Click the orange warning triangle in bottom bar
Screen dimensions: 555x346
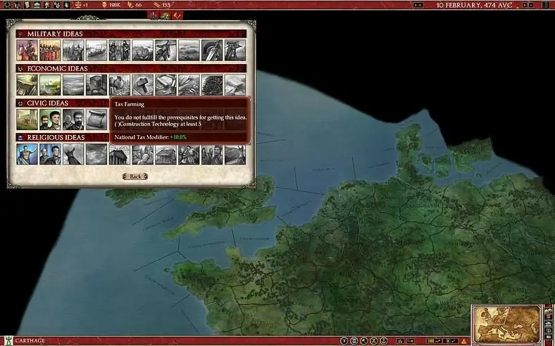tap(464, 341)
